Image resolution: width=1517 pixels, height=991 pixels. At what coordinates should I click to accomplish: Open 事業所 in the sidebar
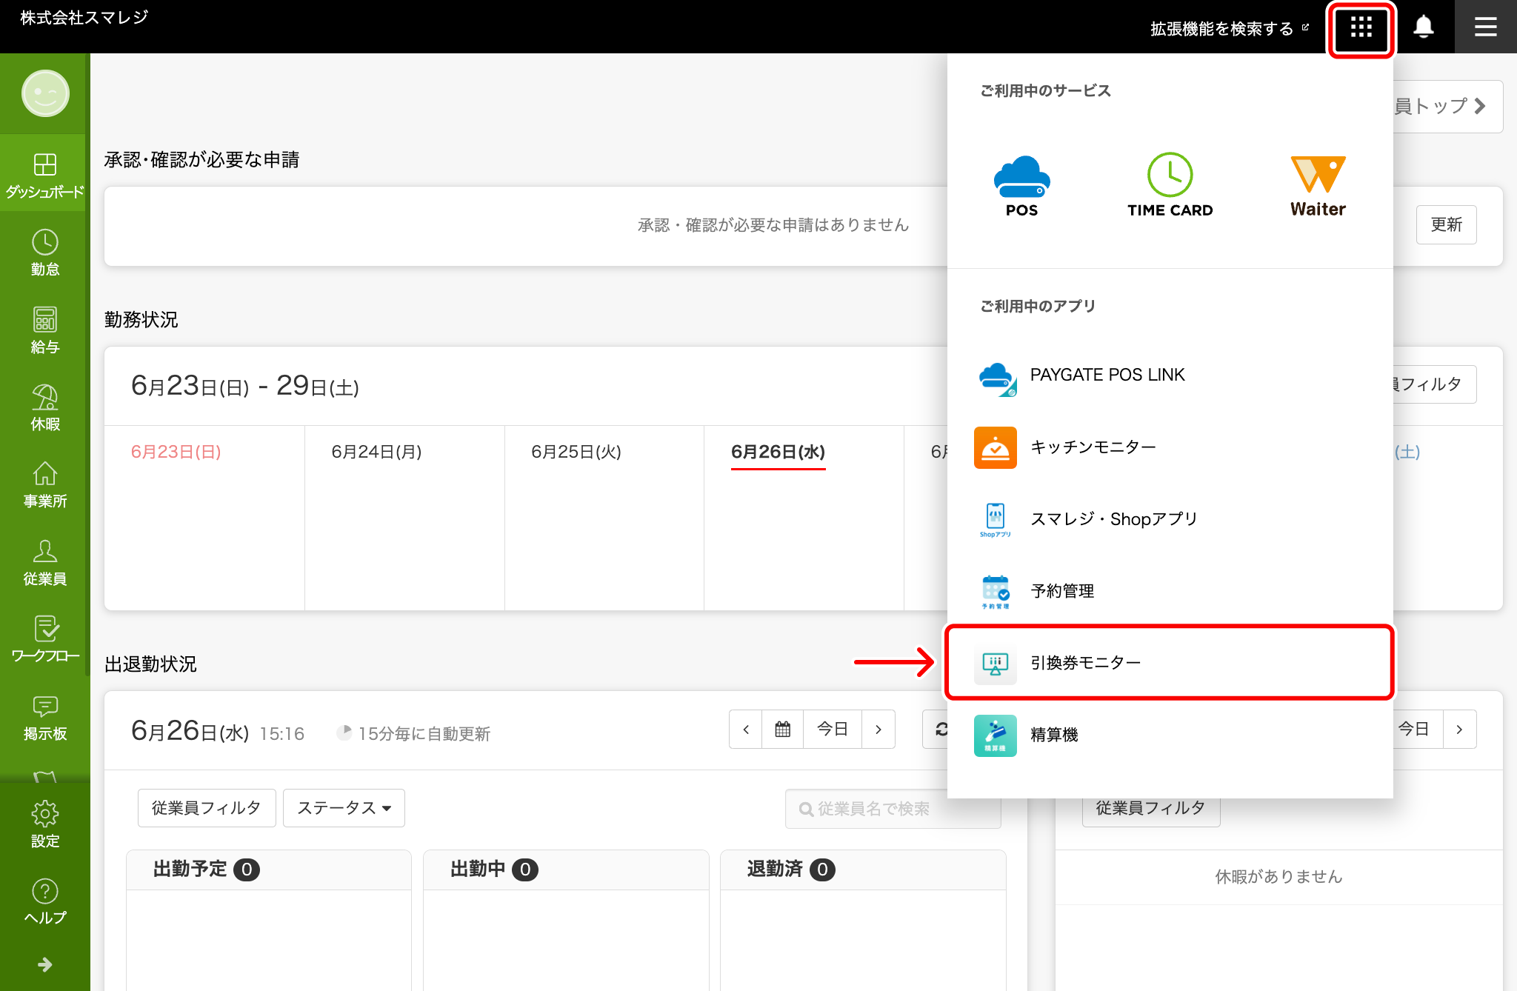[x=45, y=485]
